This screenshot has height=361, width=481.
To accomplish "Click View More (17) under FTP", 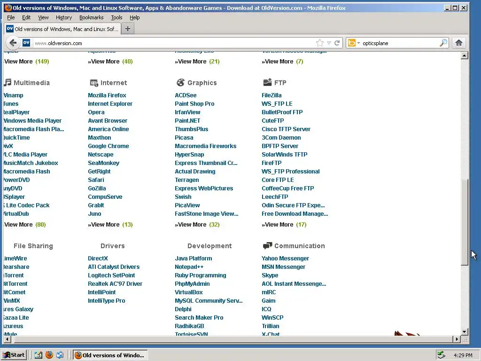I will click(284, 224).
